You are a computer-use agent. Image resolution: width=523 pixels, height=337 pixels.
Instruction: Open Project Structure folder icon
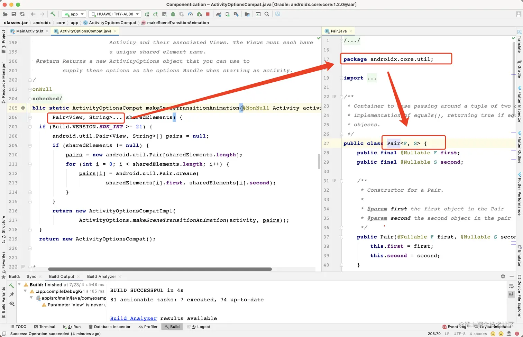(247, 14)
